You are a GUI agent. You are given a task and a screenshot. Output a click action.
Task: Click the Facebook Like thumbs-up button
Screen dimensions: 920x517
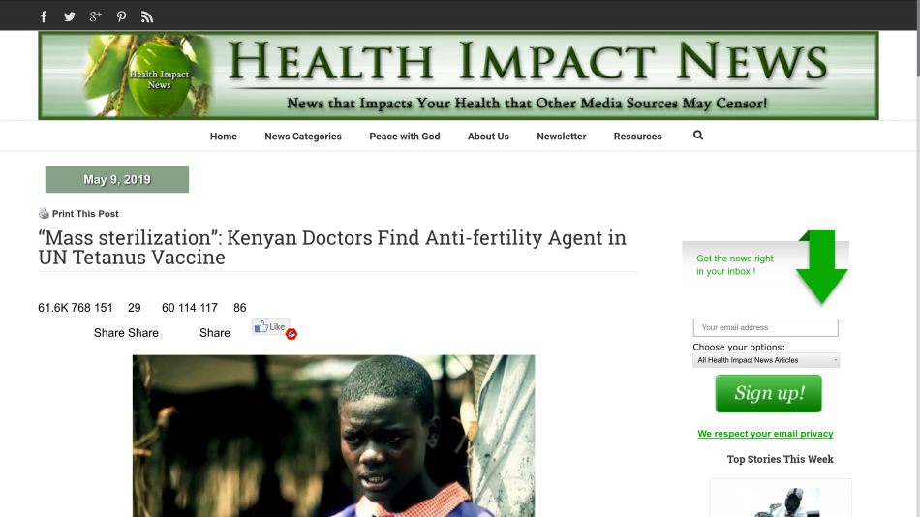pos(270,327)
